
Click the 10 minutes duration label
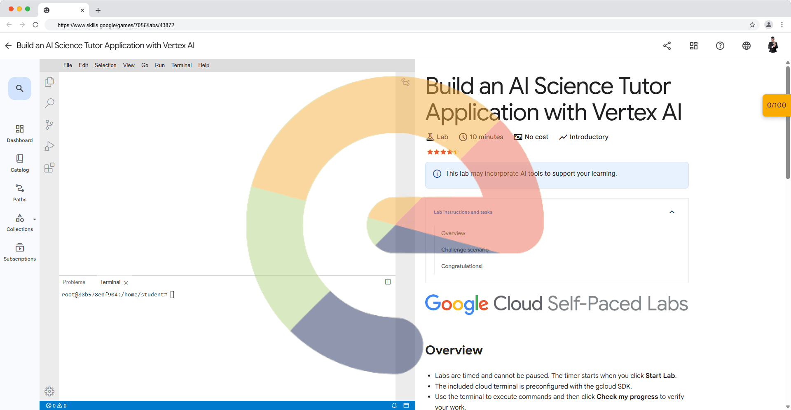[x=481, y=137]
